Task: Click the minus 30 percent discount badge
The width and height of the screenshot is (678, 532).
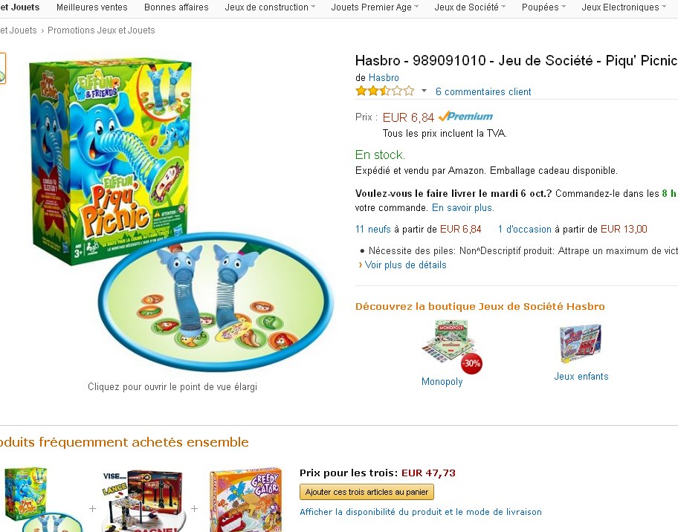Action: pyautogui.click(x=471, y=363)
